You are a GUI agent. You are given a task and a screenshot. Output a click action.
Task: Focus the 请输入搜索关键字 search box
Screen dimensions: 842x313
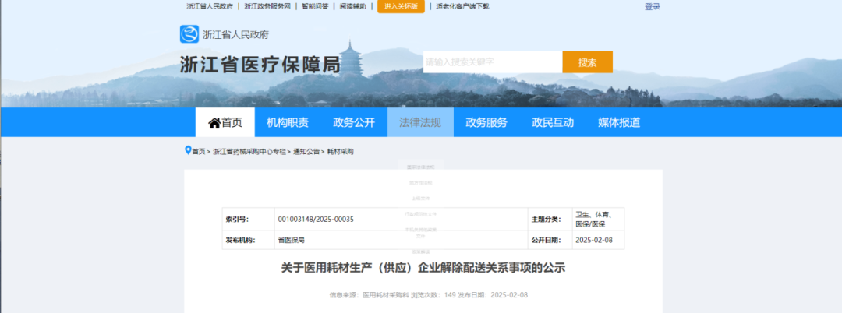click(x=493, y=62)
